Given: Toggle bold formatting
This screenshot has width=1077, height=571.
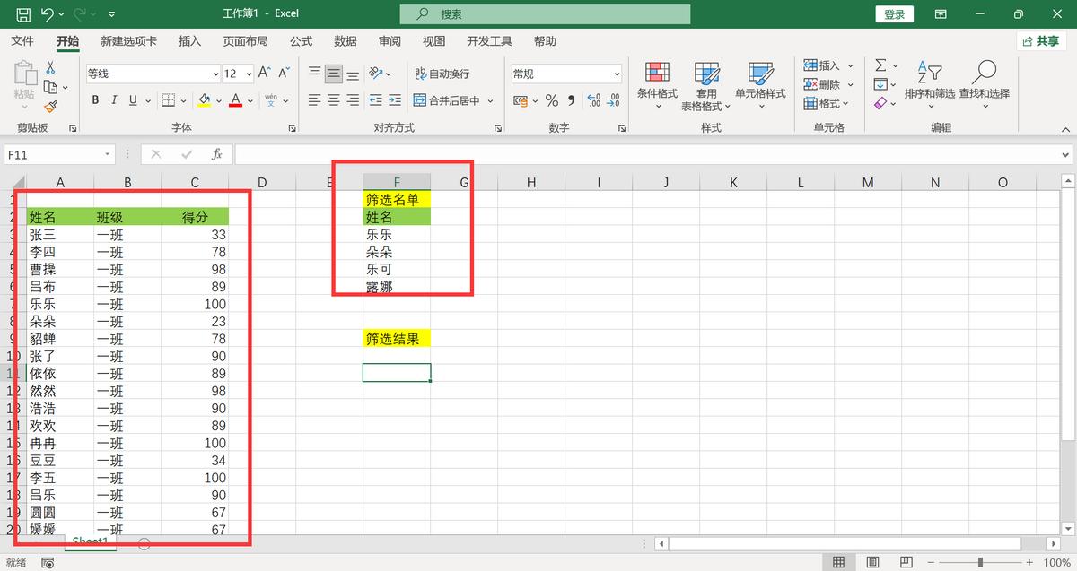Looking at the screenshot, I should (95, 100).
